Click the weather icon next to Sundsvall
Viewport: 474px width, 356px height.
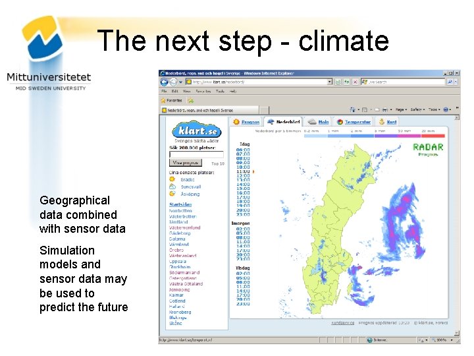(x=172, y=187)
